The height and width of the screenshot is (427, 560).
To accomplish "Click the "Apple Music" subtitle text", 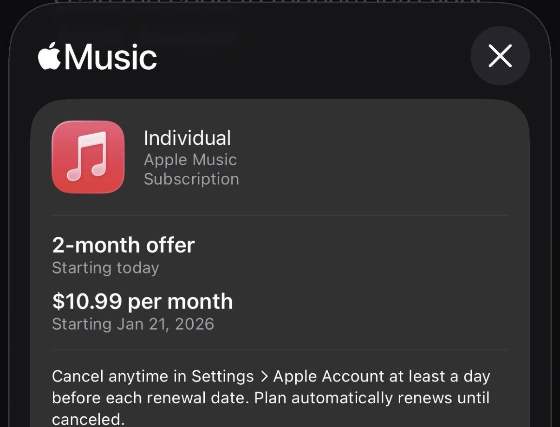I will (x=190, y=160).
